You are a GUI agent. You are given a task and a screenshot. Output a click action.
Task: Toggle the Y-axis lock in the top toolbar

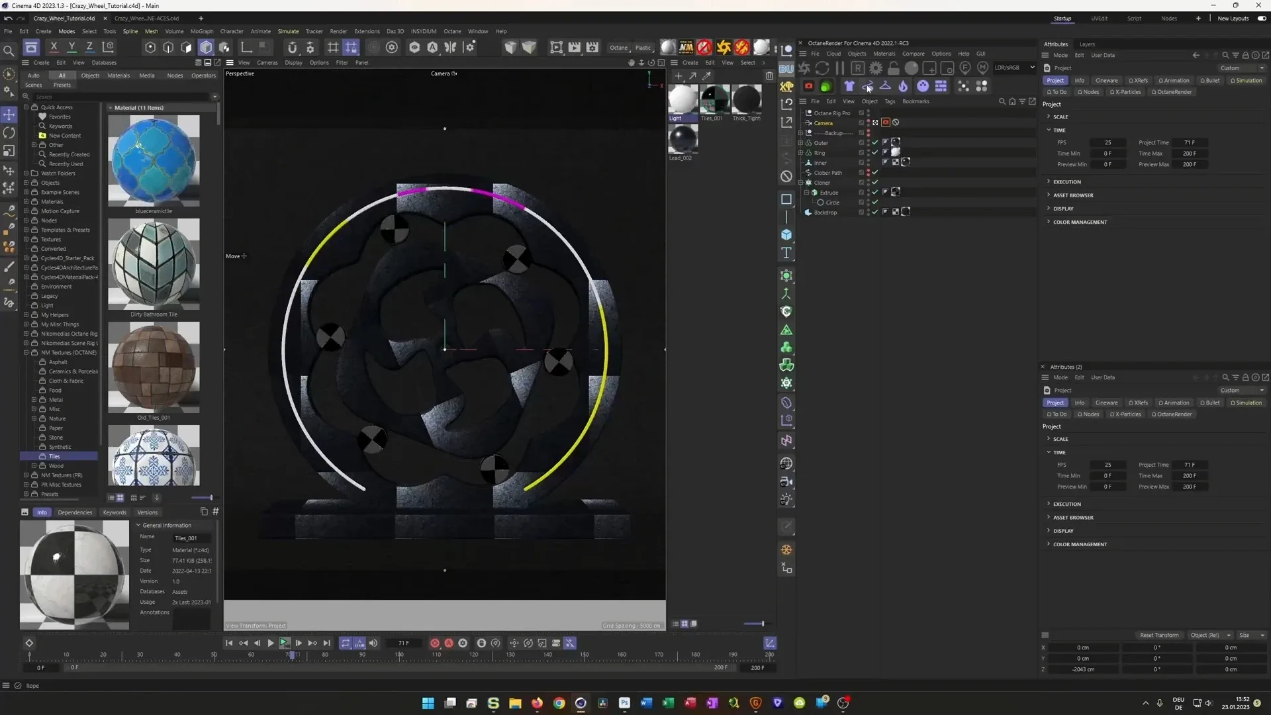(71, 46)
